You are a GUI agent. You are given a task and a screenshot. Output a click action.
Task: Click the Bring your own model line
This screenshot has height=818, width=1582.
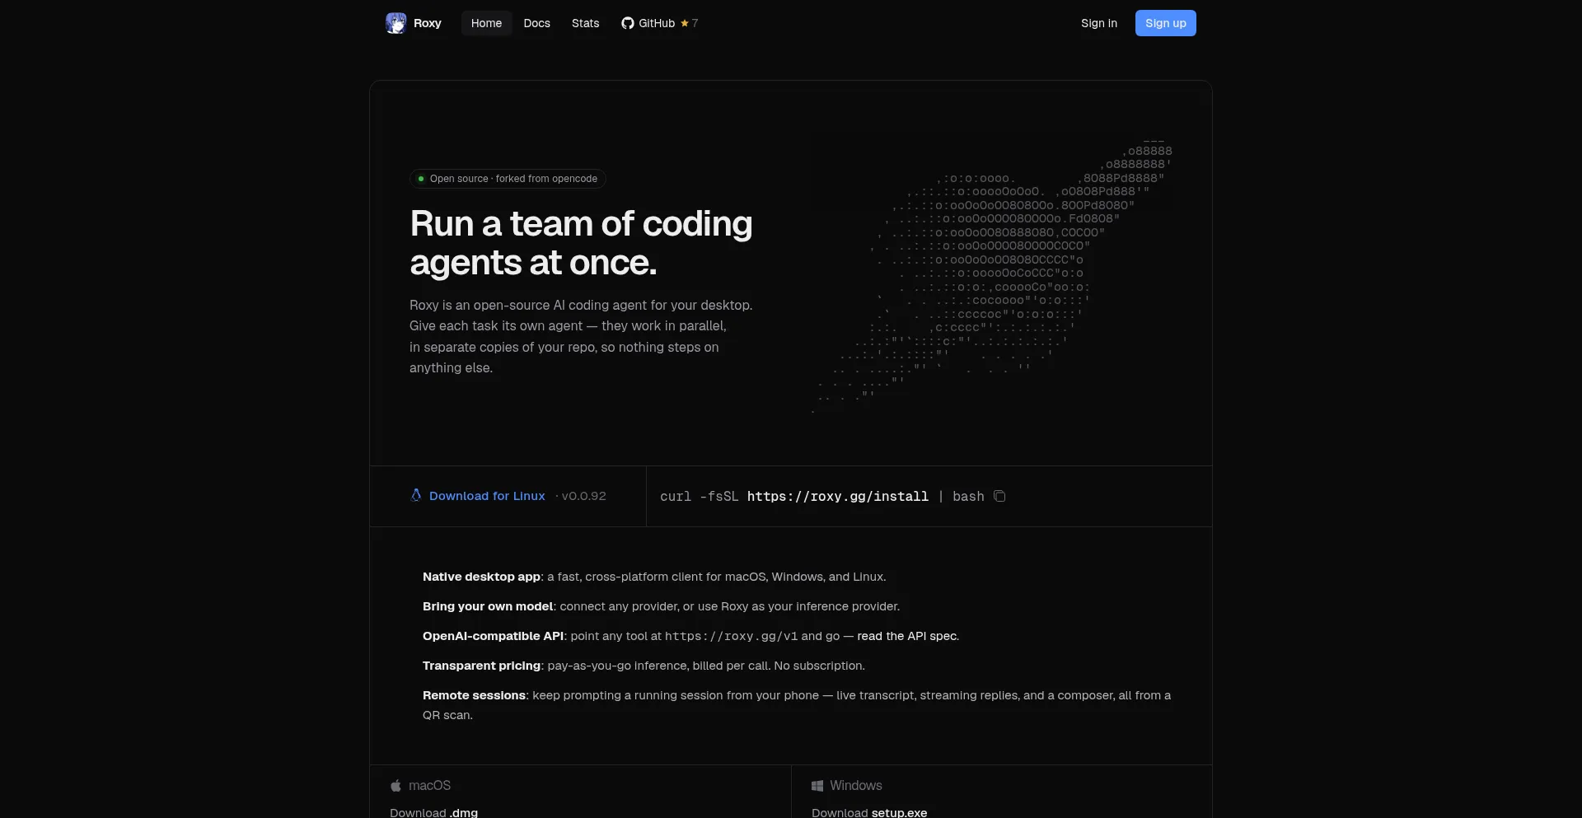tap(661, 606)
